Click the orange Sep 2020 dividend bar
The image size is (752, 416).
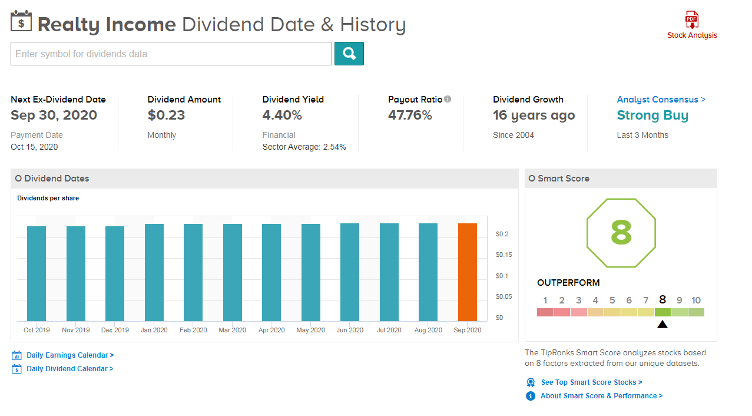pos(468,272)
